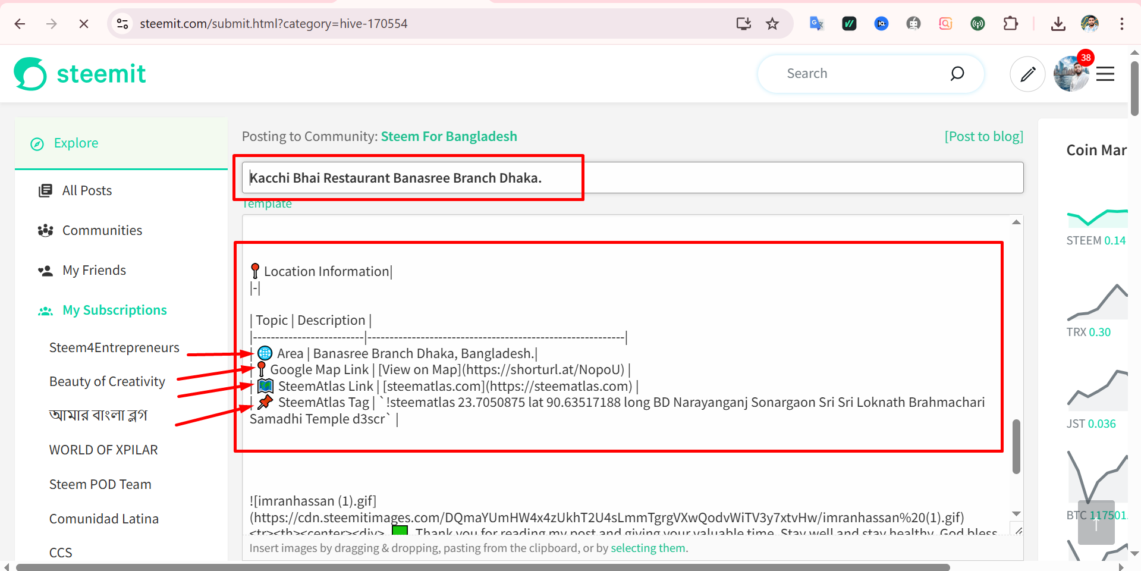Open the Explore sidebar tab
Screen dimensions: 1141x571
[x=121, y=143]
